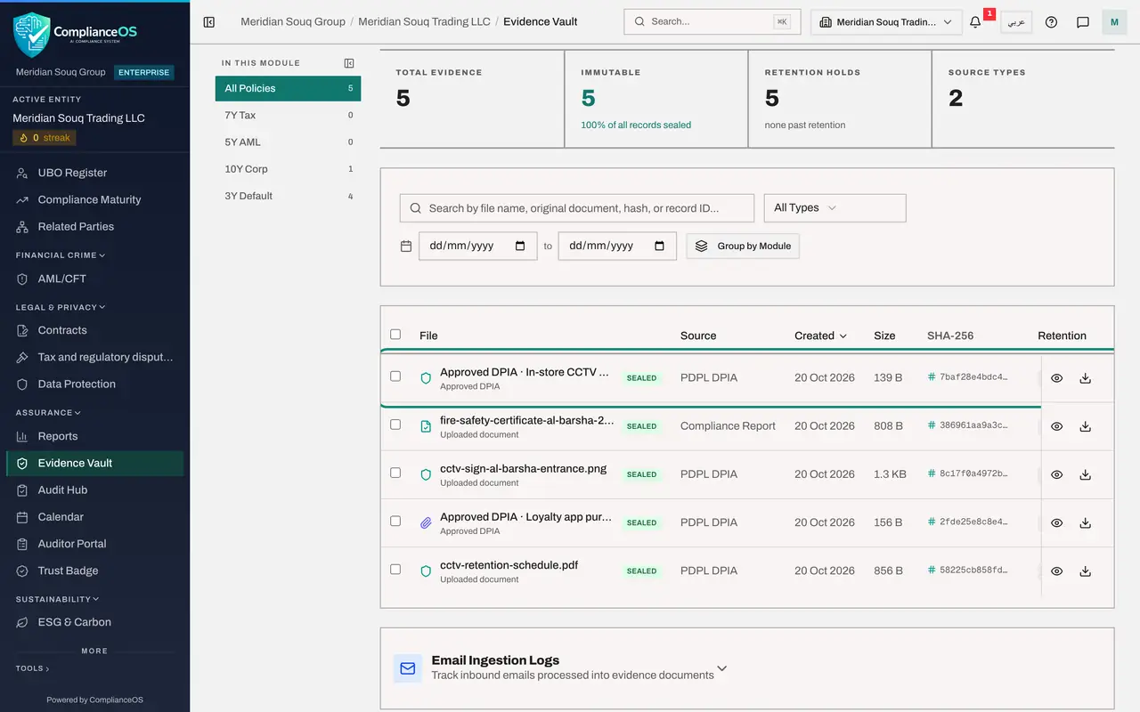Click the global Search box in the header
Screen dimensions: 1140x712
[712, 22]
